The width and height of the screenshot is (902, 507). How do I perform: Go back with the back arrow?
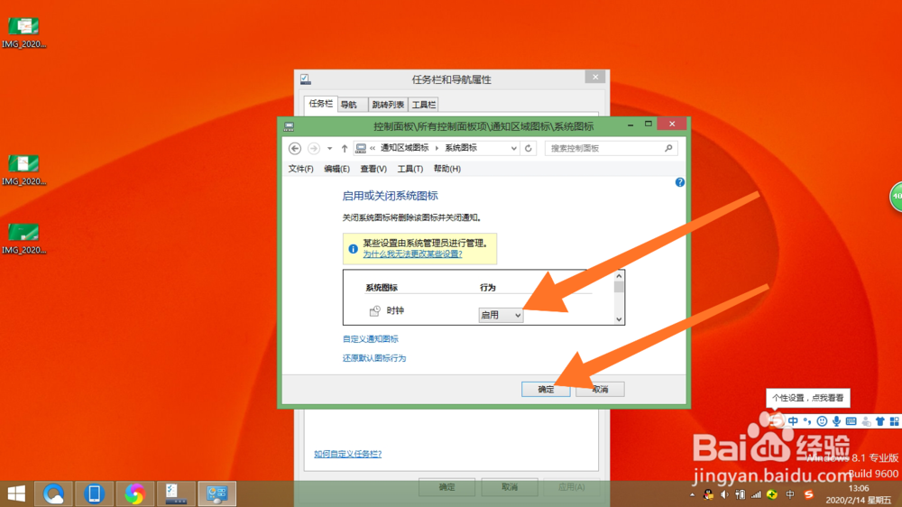pos(295,149)
